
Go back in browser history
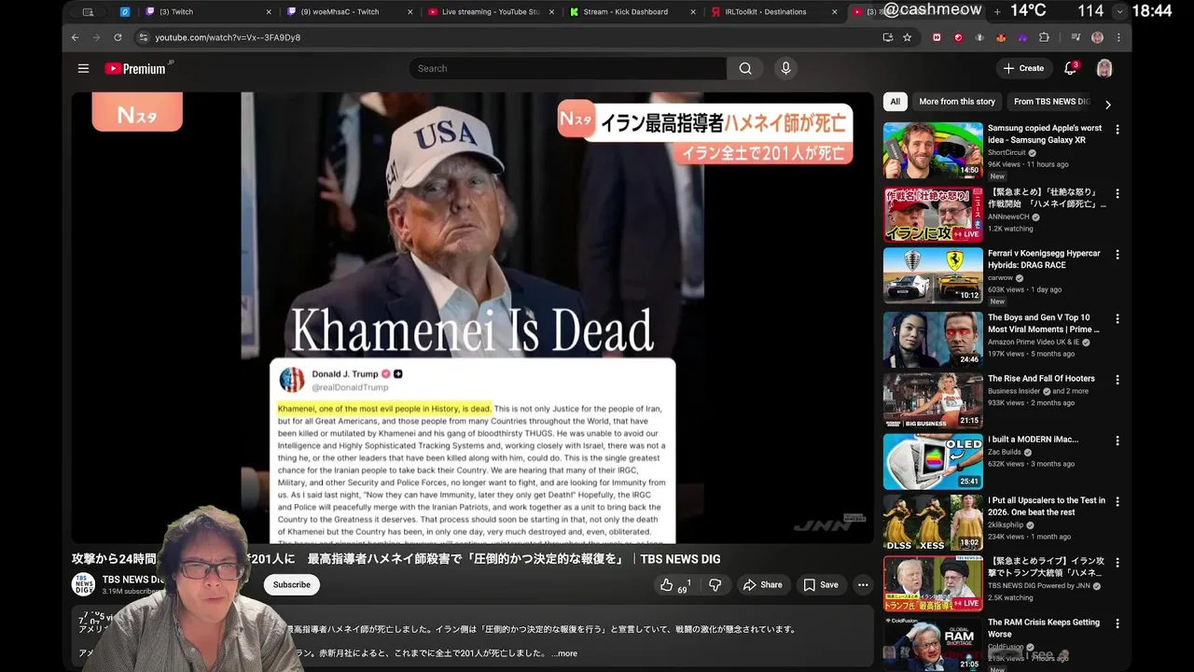click(x=76, y=37)
